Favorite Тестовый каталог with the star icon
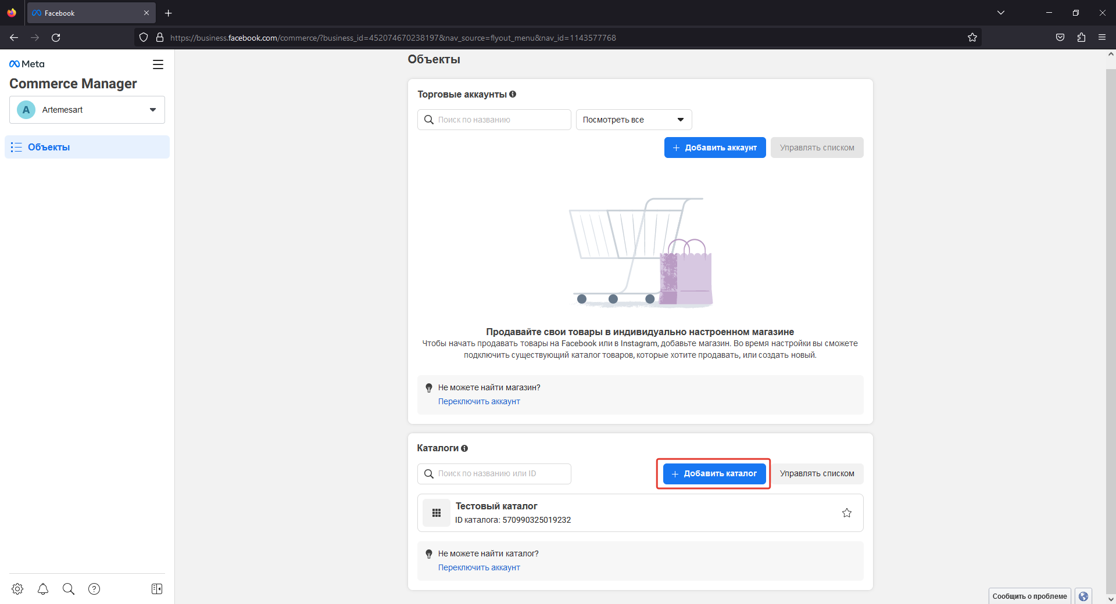This screenshot has height=604, width=1116. click(847, 513)
